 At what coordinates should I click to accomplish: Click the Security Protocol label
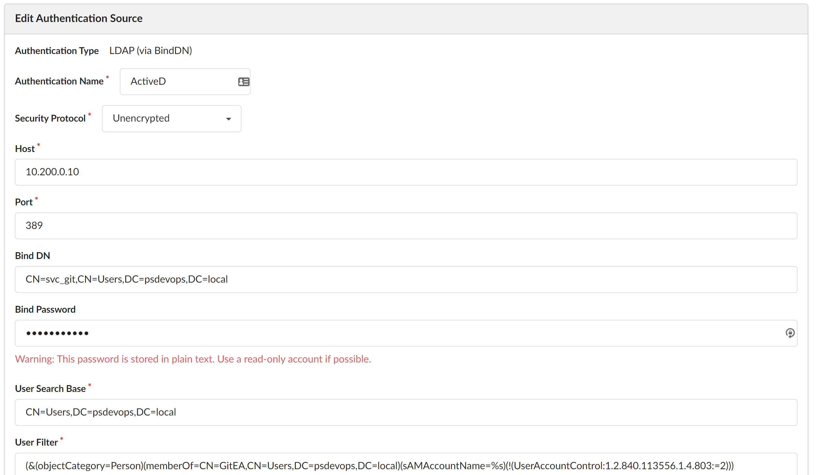point(50,119)
